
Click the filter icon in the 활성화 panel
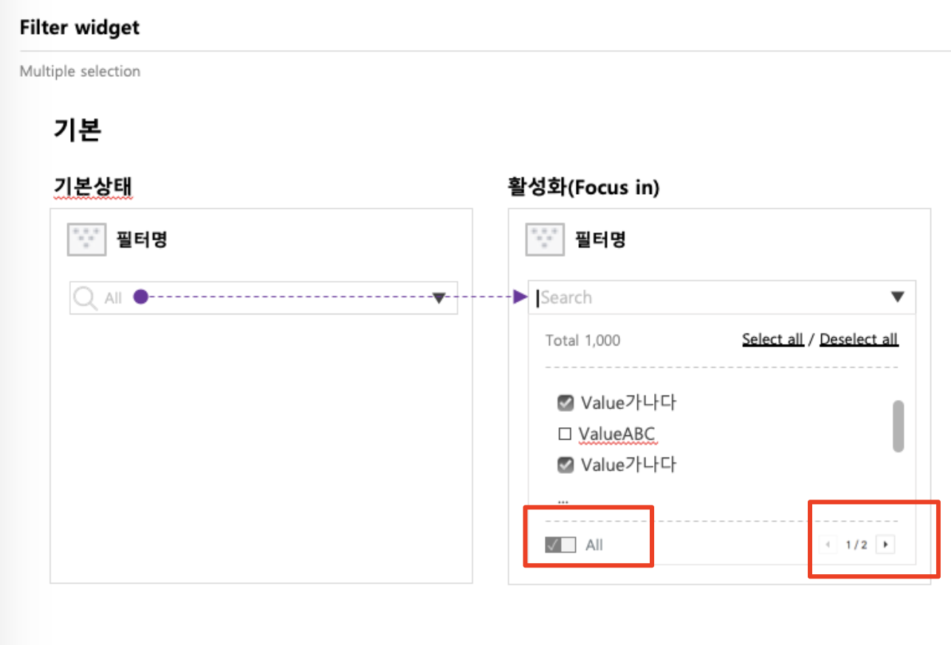point(545,240)
